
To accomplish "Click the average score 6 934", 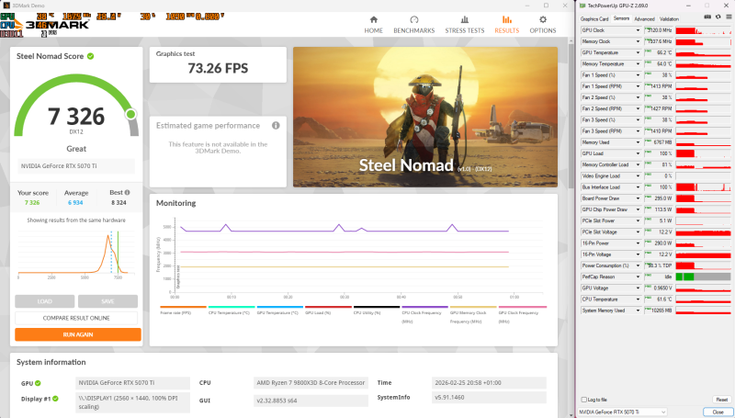I will click(x=75, y=203).
